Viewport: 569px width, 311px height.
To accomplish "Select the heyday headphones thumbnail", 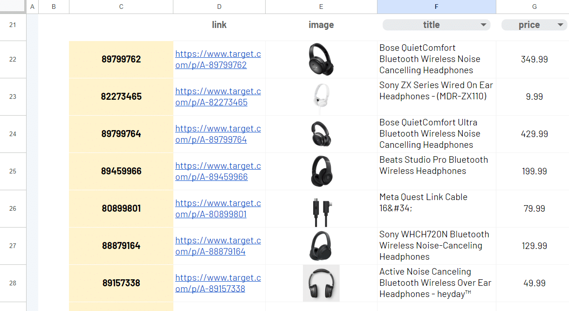I will tap(321, 283).
